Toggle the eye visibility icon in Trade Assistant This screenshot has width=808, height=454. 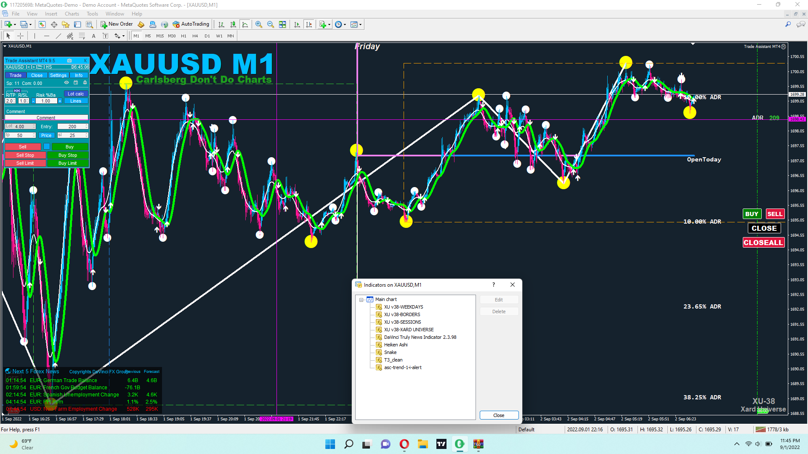66,83
